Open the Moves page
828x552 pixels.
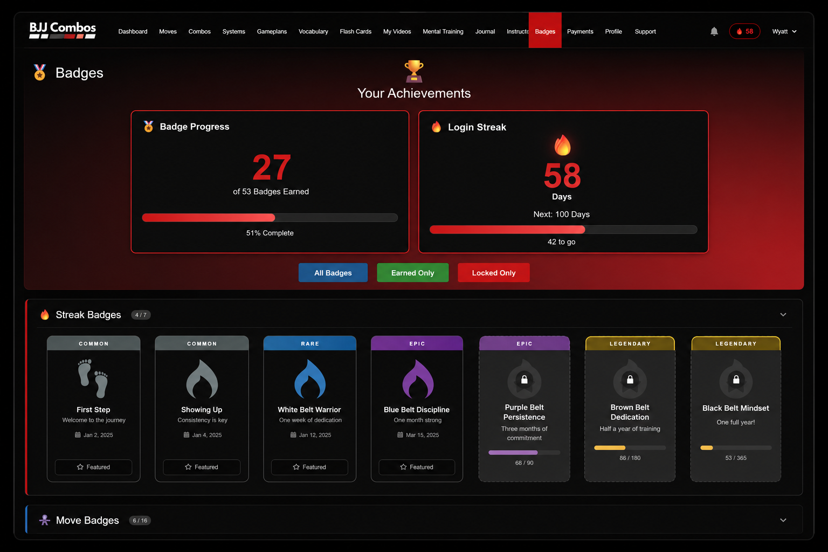(168, 31)
